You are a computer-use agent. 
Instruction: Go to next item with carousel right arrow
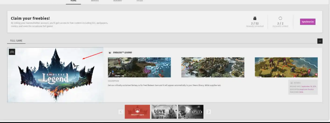point(209,112)
